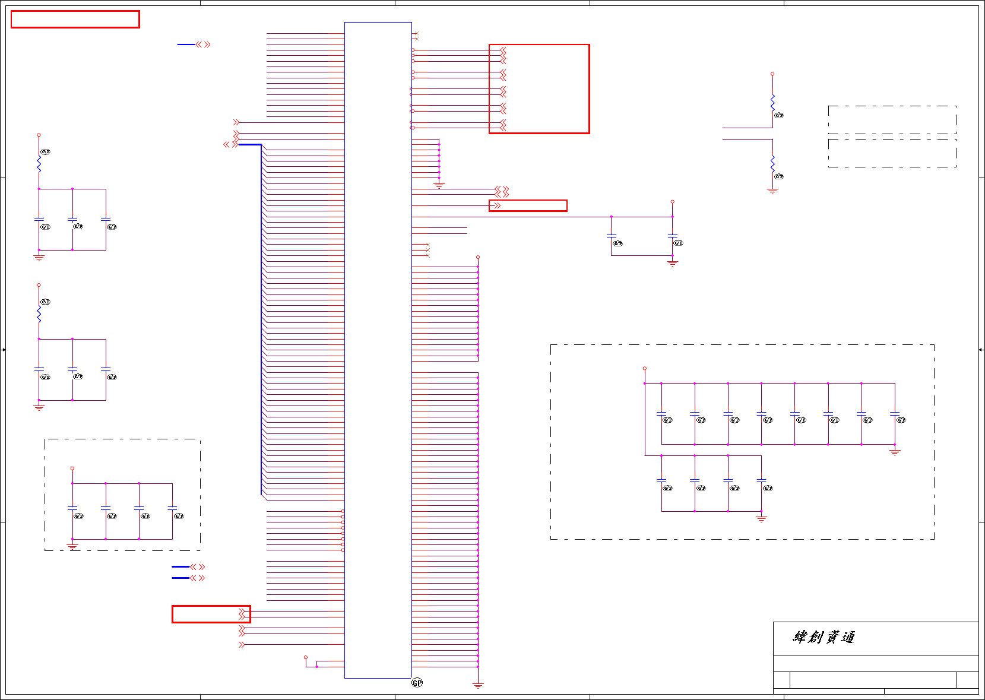The image size is (985, 700).
Task: Click the dashed group holding four capacitors
Action: (x=122, y=495)
